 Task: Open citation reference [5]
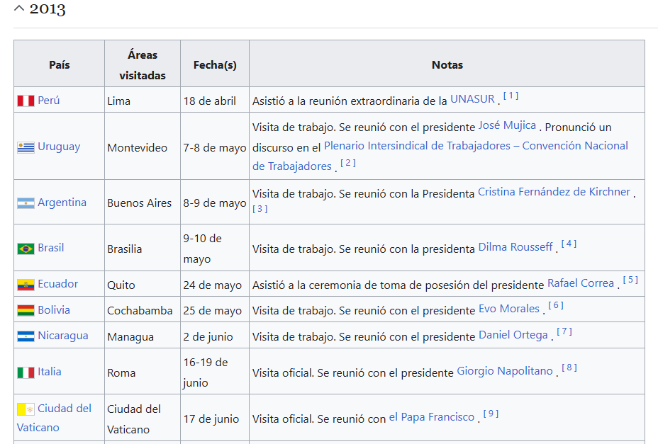pyautogui.click(x=630, y=280)
